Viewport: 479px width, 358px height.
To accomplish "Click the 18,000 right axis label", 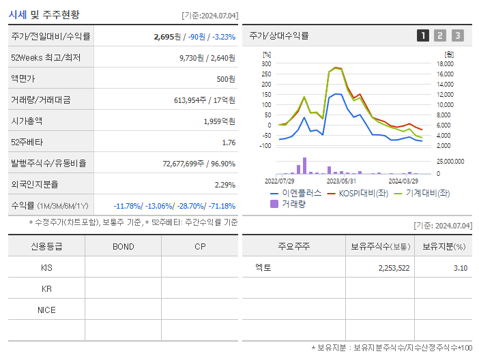I will [445, 64].
